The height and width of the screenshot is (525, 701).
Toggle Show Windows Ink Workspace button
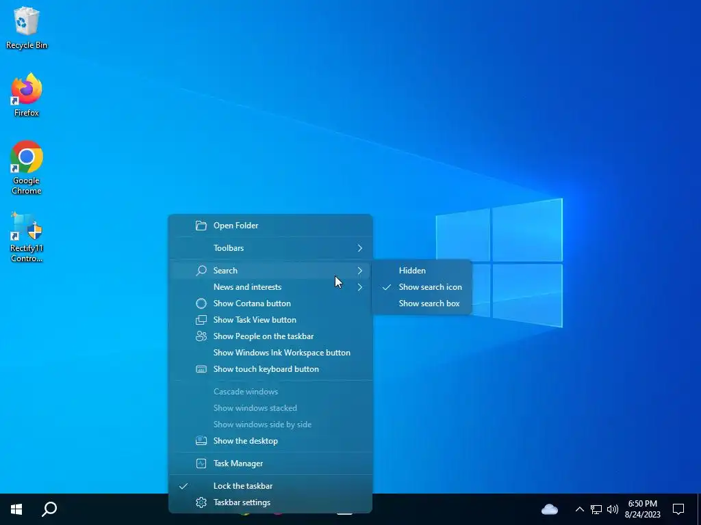pyautogui.click(x=270, y=353)
